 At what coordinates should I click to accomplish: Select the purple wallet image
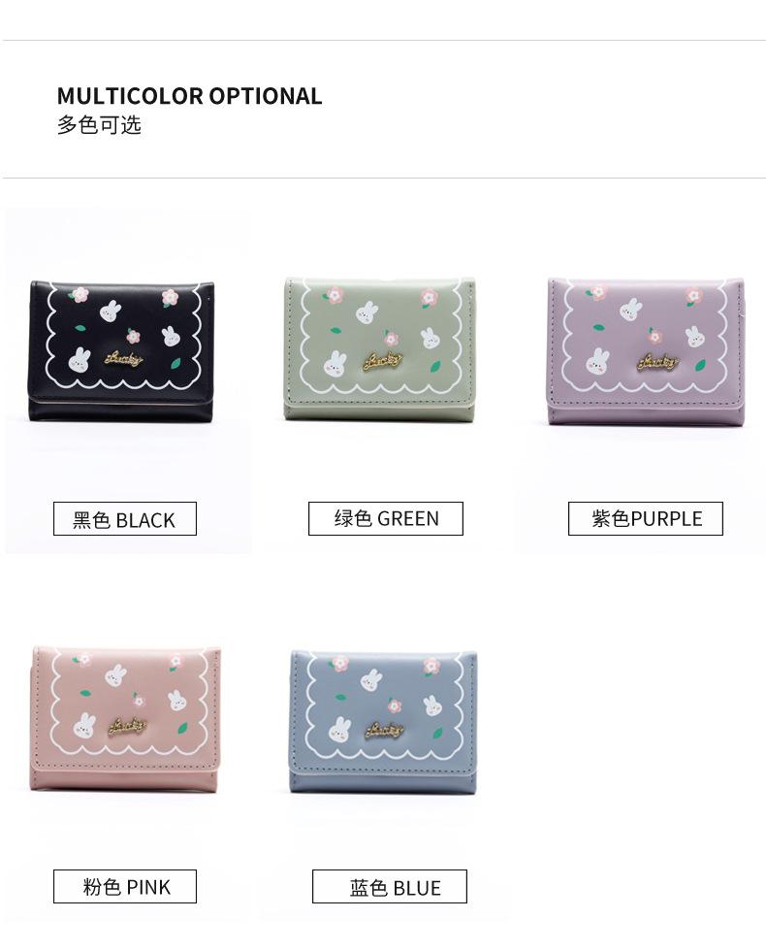coord(646,350)
